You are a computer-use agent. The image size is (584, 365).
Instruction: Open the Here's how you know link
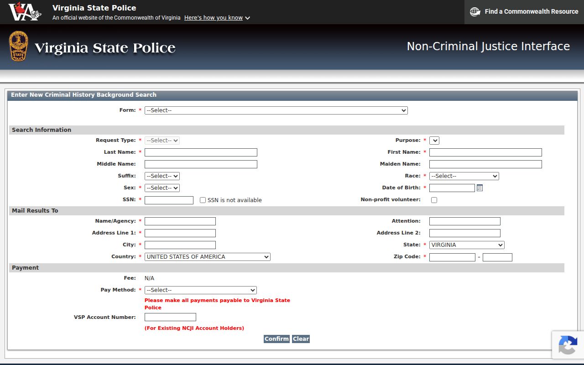pyautogui.click(x=214, y=18)
